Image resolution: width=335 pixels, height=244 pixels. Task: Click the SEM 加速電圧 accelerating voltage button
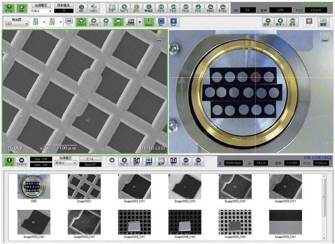pyautogui.click(x=41, y=5)
